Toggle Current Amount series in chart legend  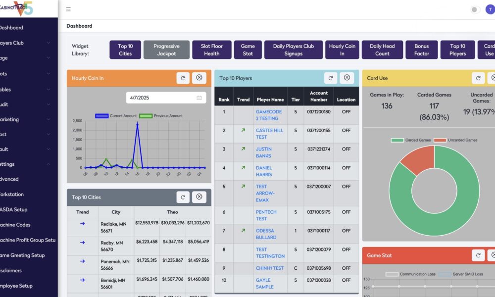pos(115,116)
